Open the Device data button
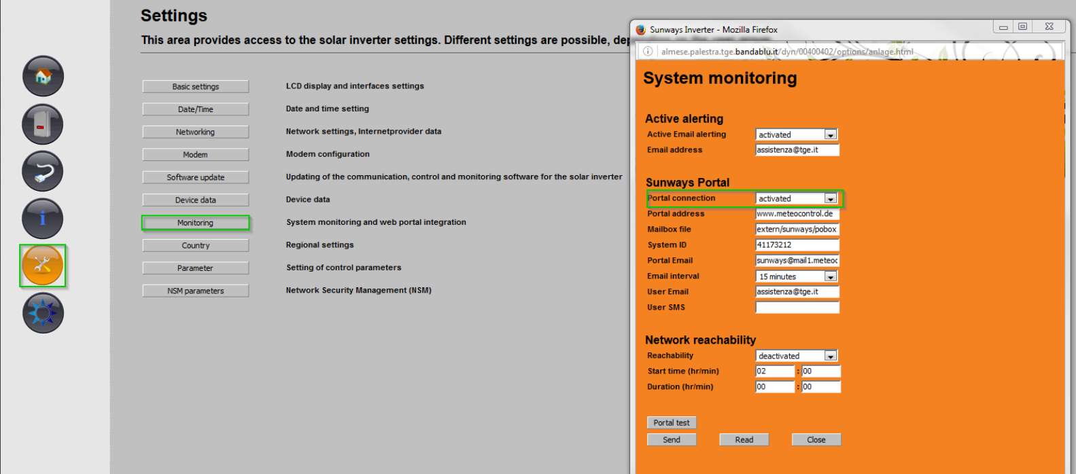 tap(196, 200)
